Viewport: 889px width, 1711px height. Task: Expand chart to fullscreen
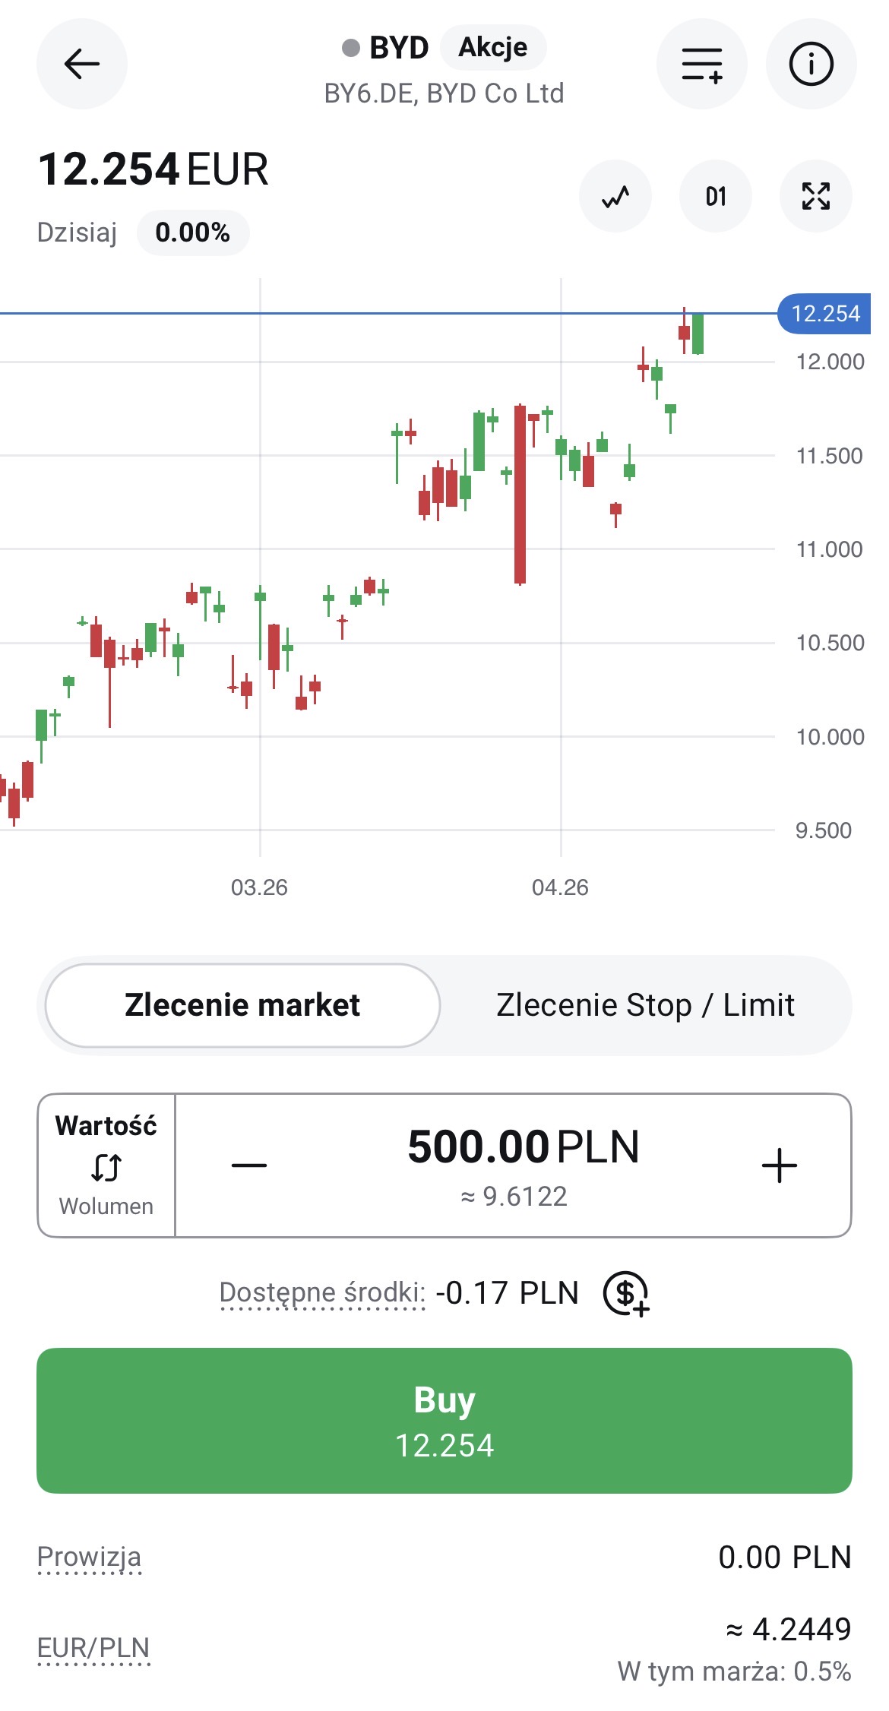(815, 196)
